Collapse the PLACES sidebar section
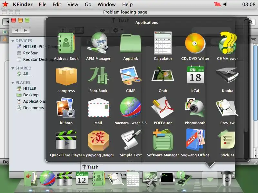The width and height of the screenshot is (258, 193). pyautogui.click(x=13, y=83)
